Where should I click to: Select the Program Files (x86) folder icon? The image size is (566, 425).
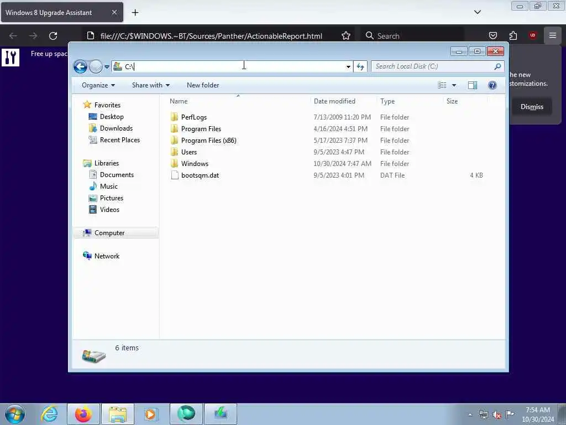point(174,140)
